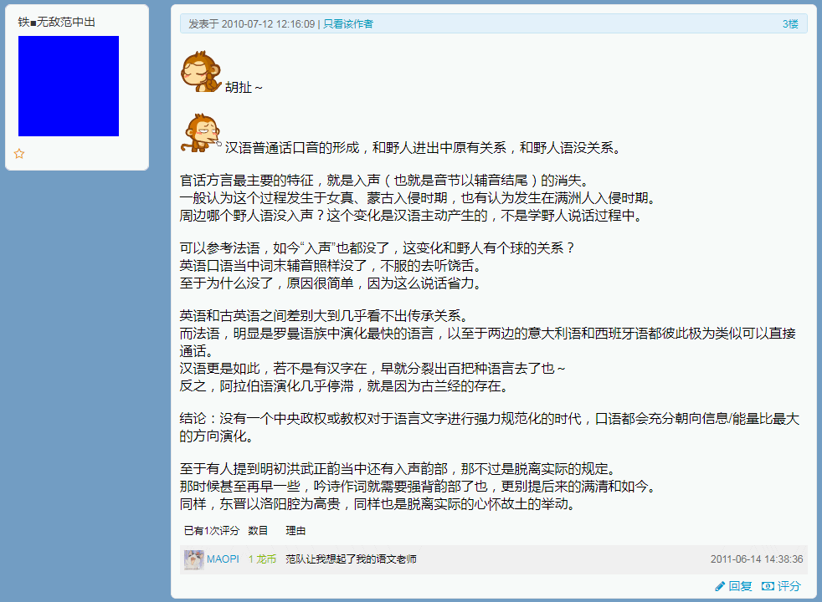The height and width of the screenshot is (602, 822).
Task: Click the rating date 2011-06-14 14:38:36
Action: [x=757, y=559]
